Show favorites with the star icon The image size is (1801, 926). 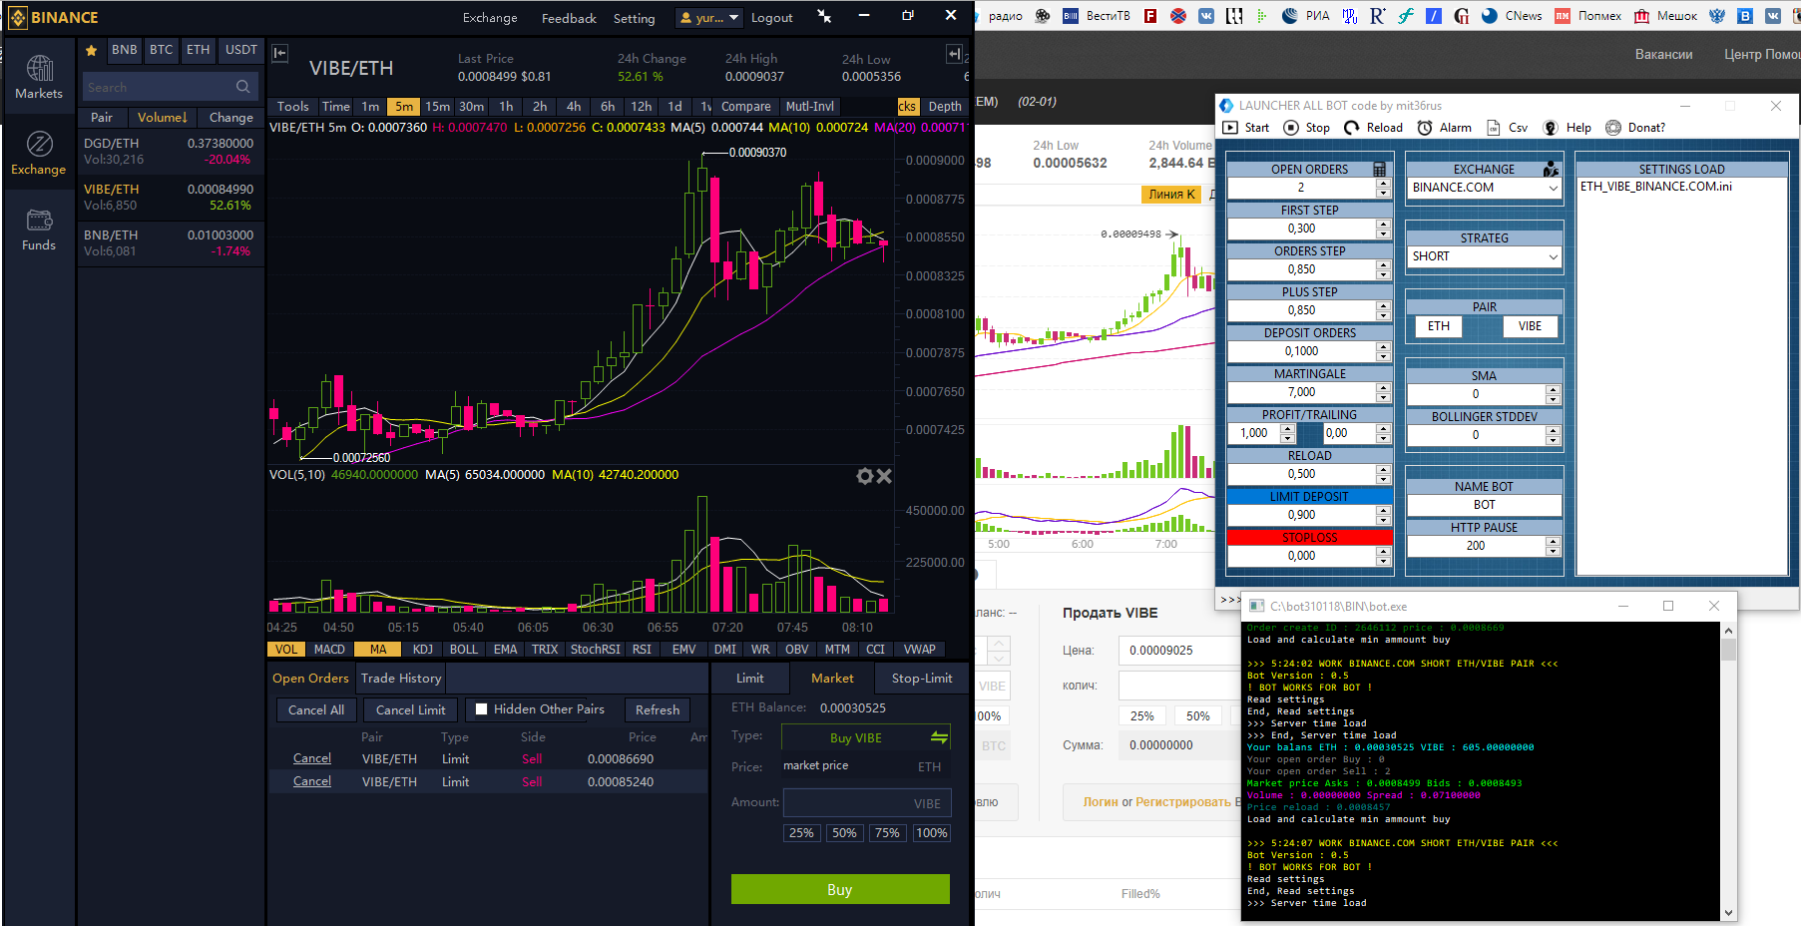click(91, 50)
